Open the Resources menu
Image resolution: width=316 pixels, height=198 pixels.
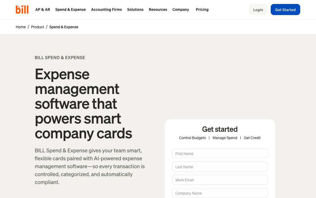(158, 10)
